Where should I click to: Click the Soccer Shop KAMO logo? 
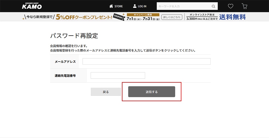pyautogui.click(x=32, y=6)
